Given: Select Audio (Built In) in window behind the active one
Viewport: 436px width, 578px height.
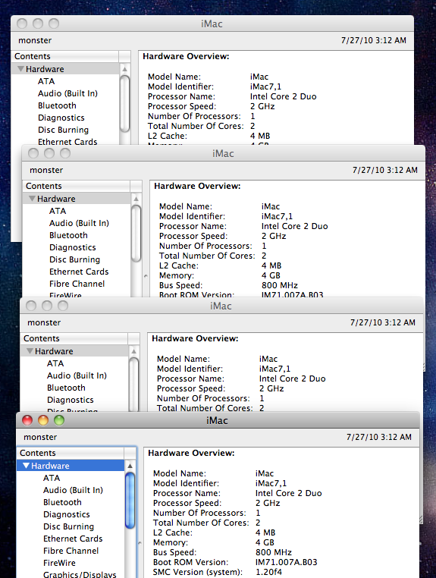Looking at the screenshot, I should (77, 375).
